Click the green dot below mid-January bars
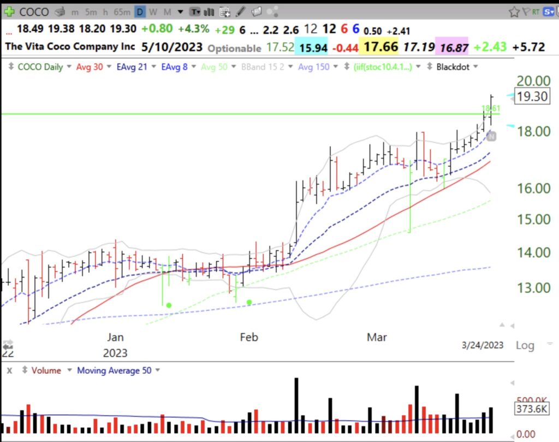 169,305
